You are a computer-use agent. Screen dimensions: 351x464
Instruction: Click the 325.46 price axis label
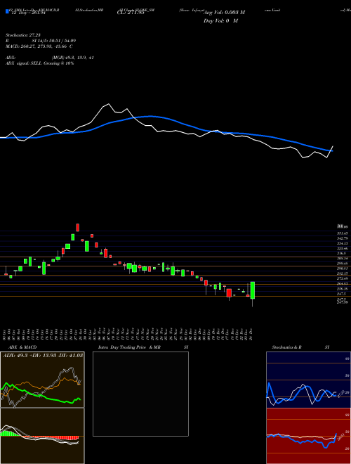[343, 249]
